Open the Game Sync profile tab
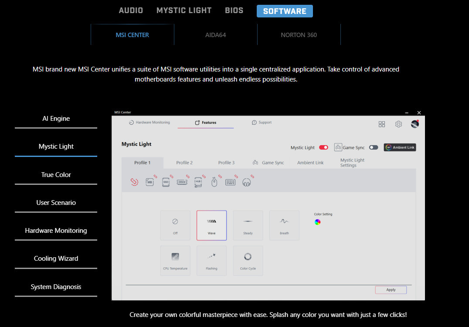Viewport: 469px width, 327px height. 268,163
